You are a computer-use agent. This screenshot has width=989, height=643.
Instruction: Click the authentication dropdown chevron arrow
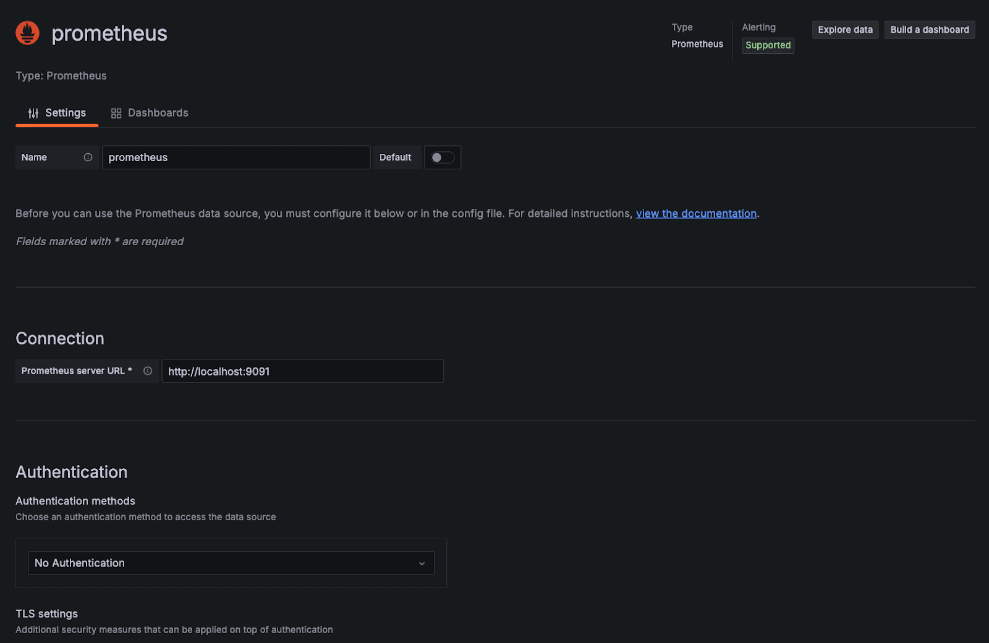(x=422, y=563)
